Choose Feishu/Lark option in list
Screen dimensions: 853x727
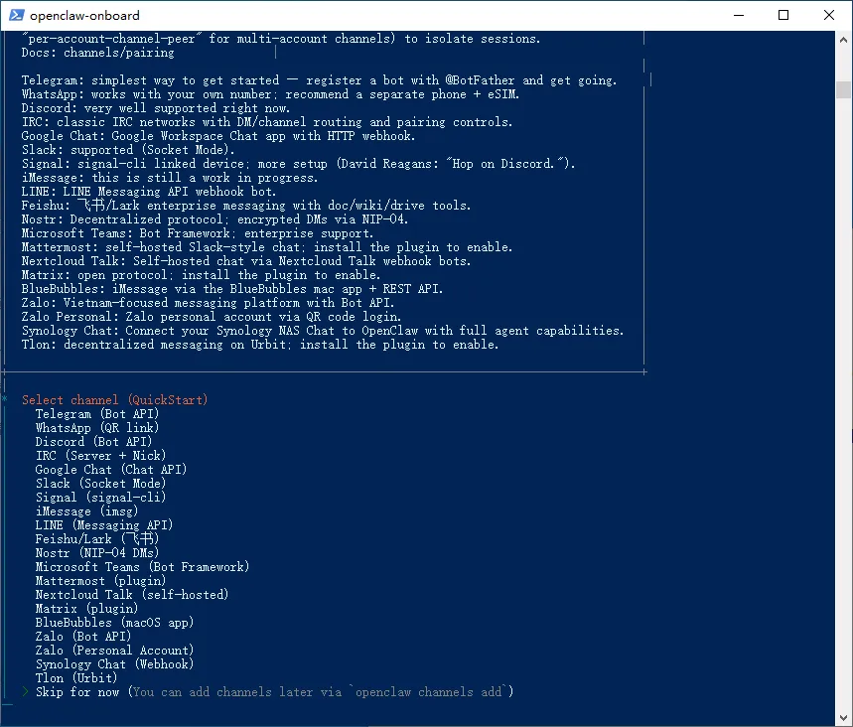(97, 539)
